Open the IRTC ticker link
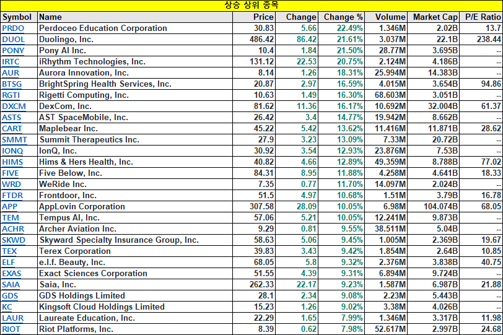Screen dimensions: 503x335 click(x=11, y=61)
